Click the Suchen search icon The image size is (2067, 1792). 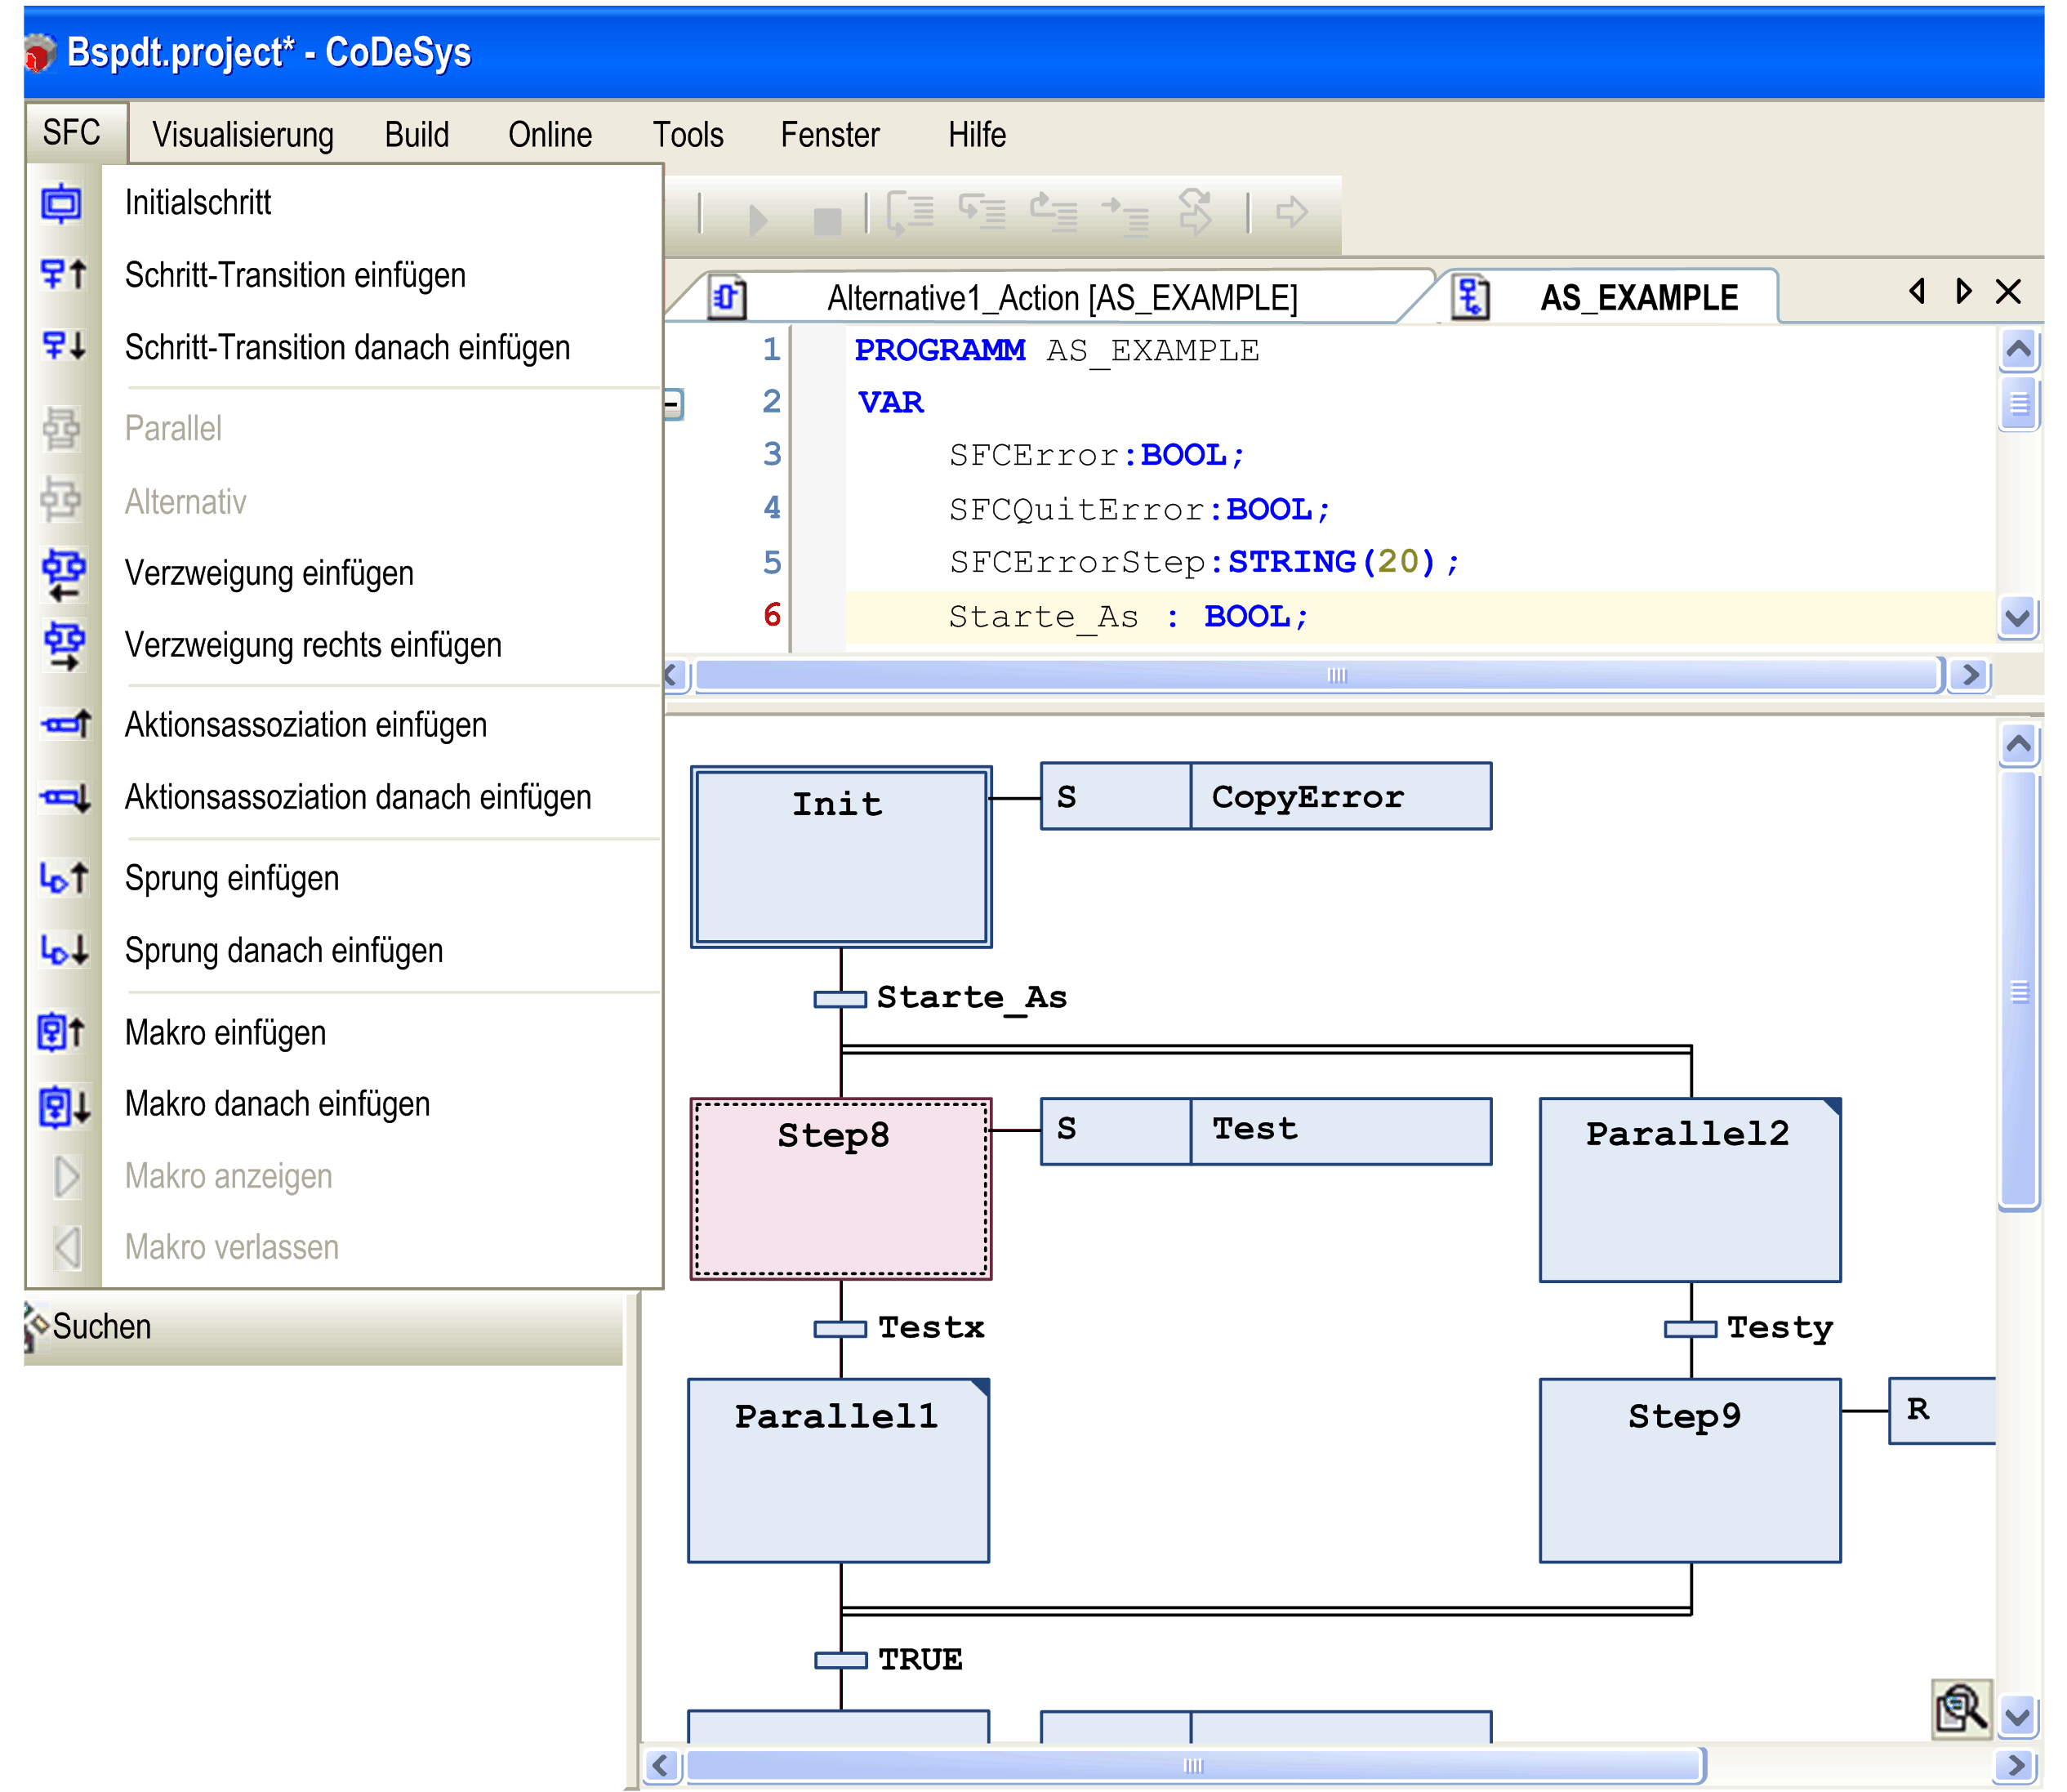pos(36,1326)
